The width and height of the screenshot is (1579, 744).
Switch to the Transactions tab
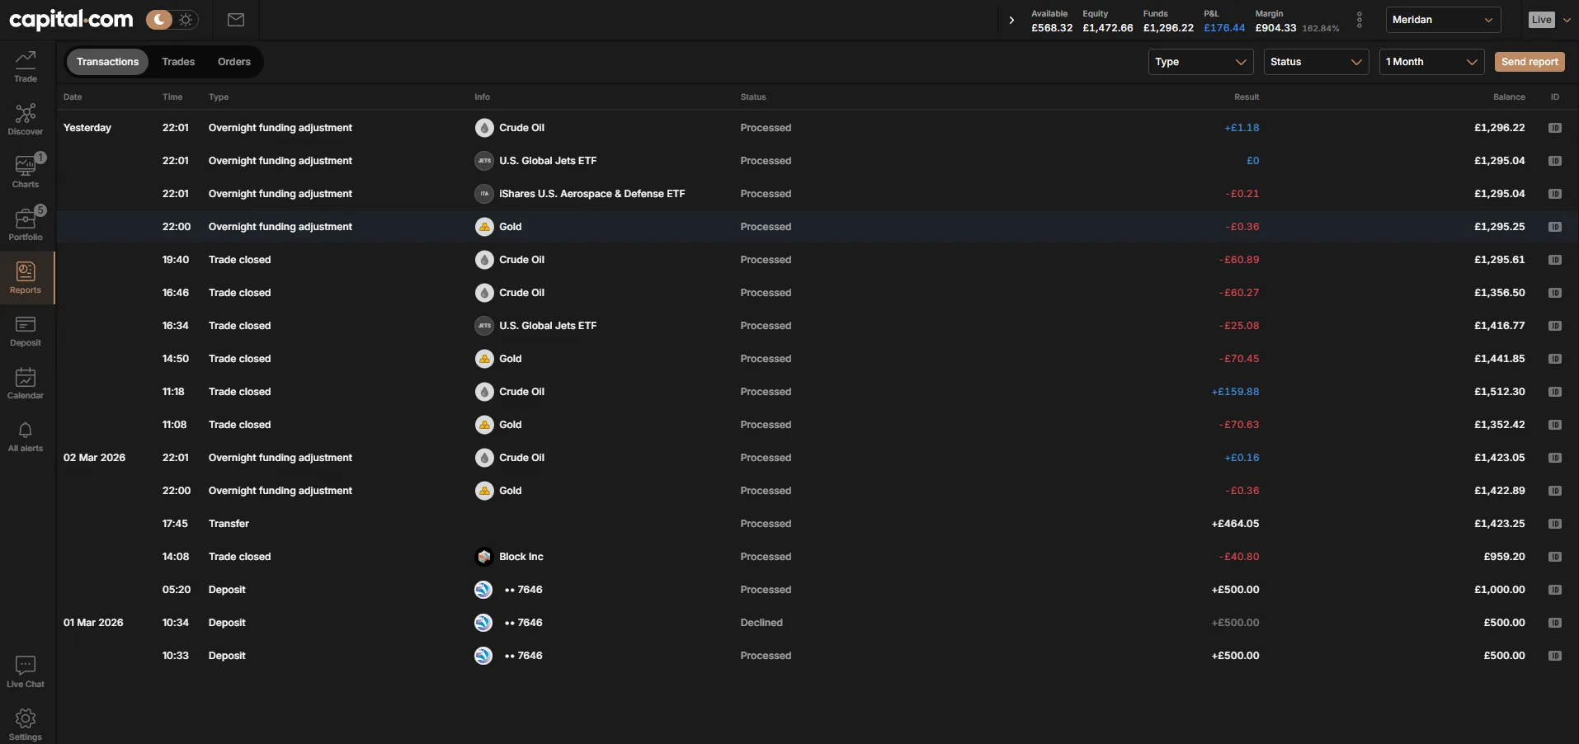108,62
